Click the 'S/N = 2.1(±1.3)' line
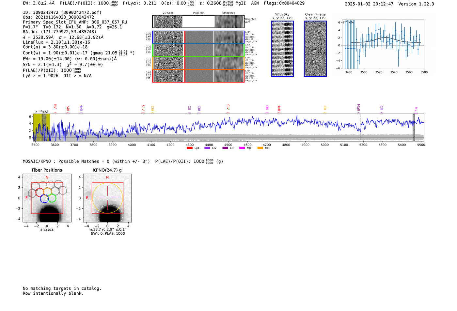457x311 pixels. [63, 64]
